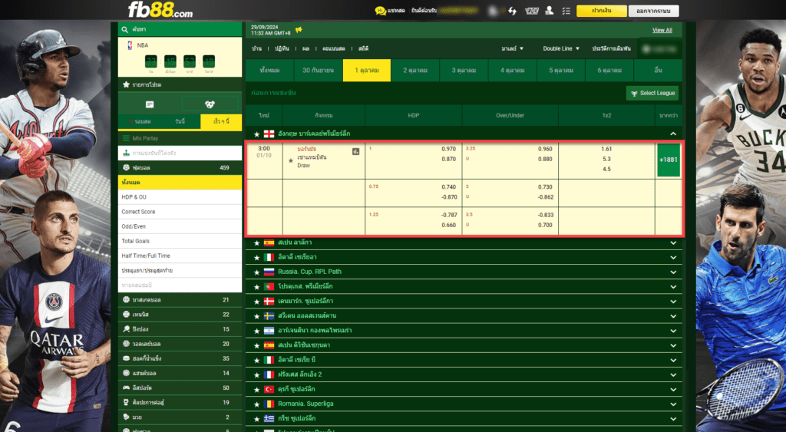The width and height of the screenshot is (786, 432).
Task: Click the Select League trophy icon
Action: 634,93
